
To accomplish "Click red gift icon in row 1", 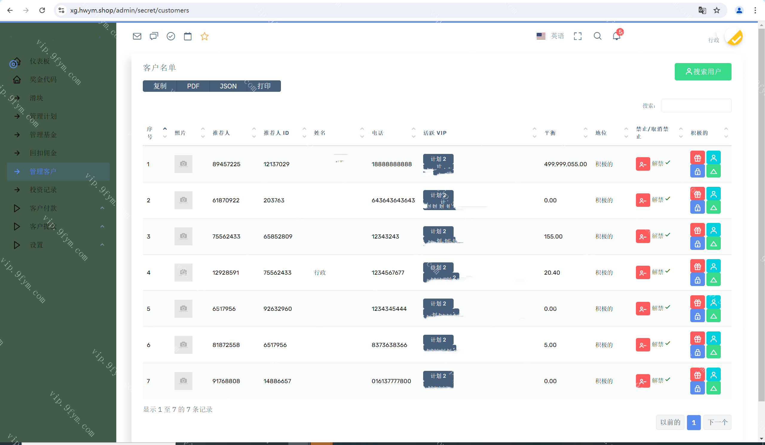I will [x=697, y=158].
